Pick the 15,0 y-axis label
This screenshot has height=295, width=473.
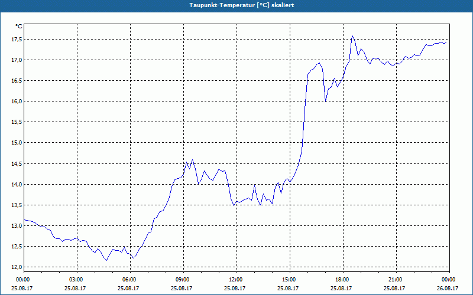coord(17,143)
